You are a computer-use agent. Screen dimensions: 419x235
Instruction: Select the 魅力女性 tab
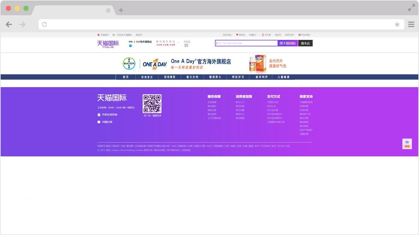click(192, 77)
